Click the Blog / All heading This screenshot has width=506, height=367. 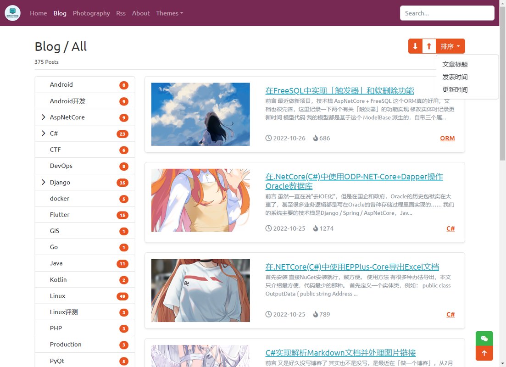pos(61,46)
